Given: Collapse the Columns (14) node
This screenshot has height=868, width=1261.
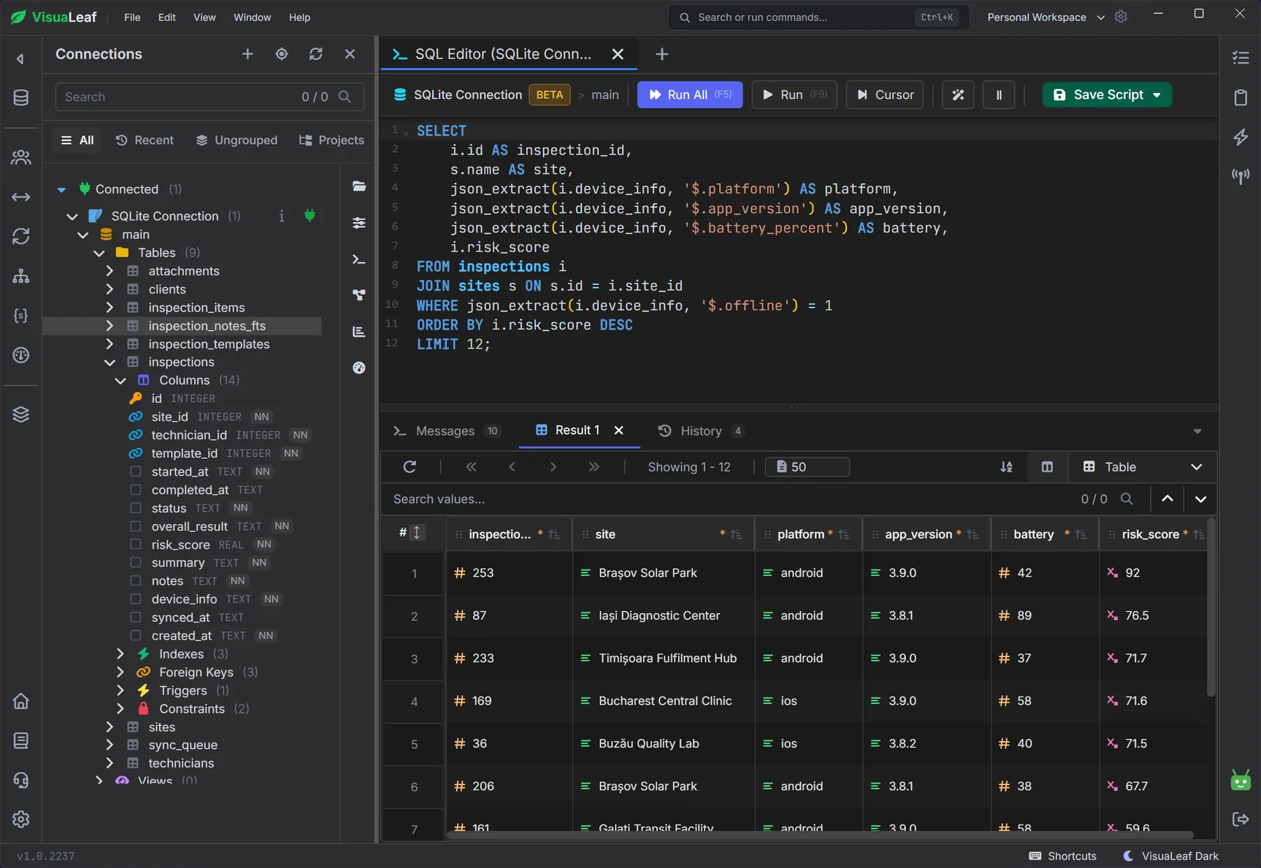Looking at the screenshot, I should tap(120, 380).
